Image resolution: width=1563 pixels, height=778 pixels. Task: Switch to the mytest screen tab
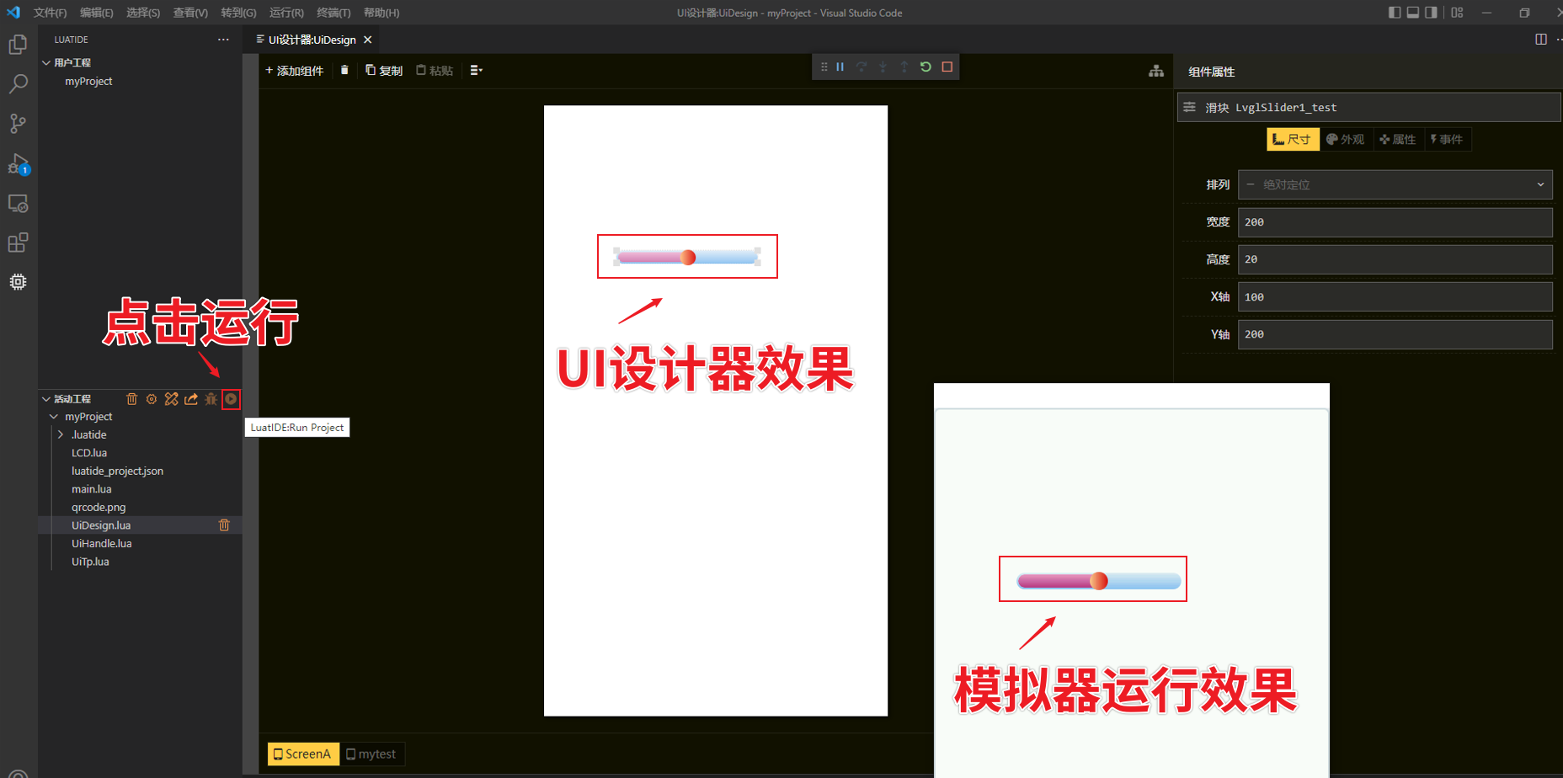[372, 754]
